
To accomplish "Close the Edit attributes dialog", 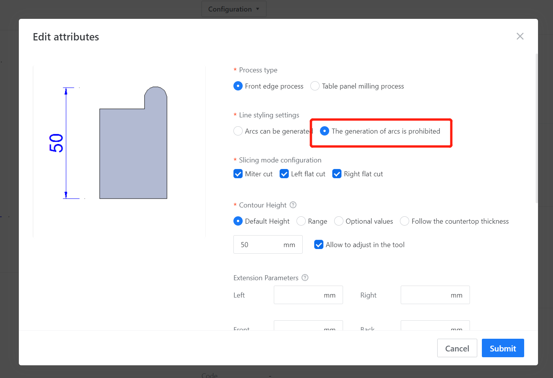I will pos(520,36).
